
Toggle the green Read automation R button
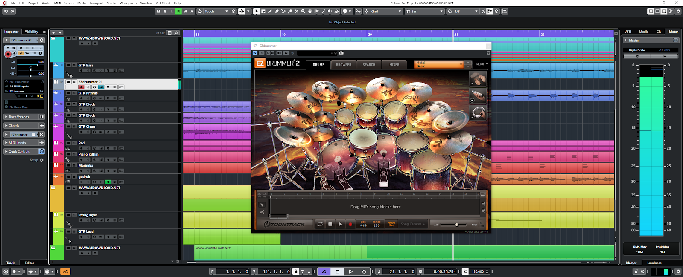click(178, 12)
